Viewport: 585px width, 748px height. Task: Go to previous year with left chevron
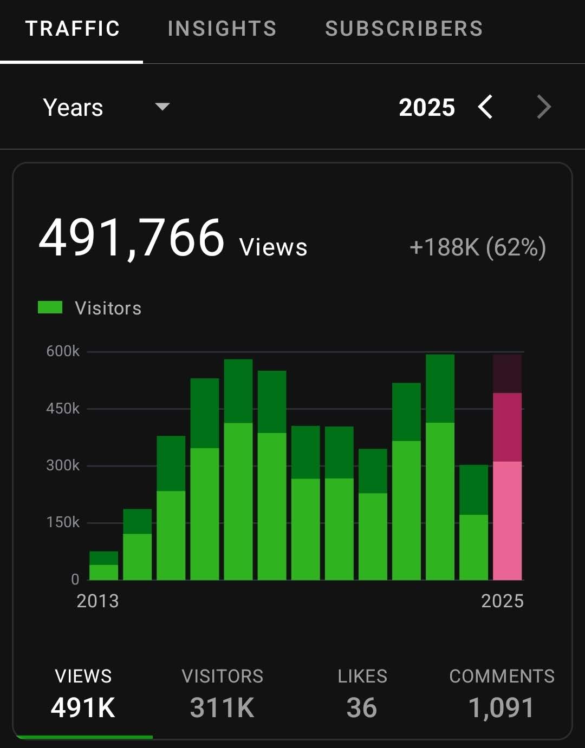pos(485,107)
